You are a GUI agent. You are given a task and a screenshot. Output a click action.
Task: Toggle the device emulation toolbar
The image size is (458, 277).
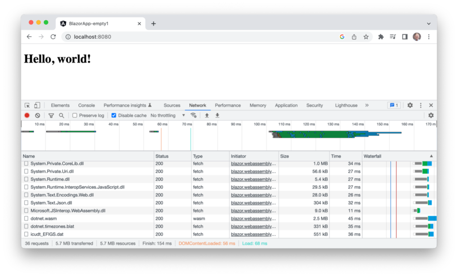click(38, 105)
